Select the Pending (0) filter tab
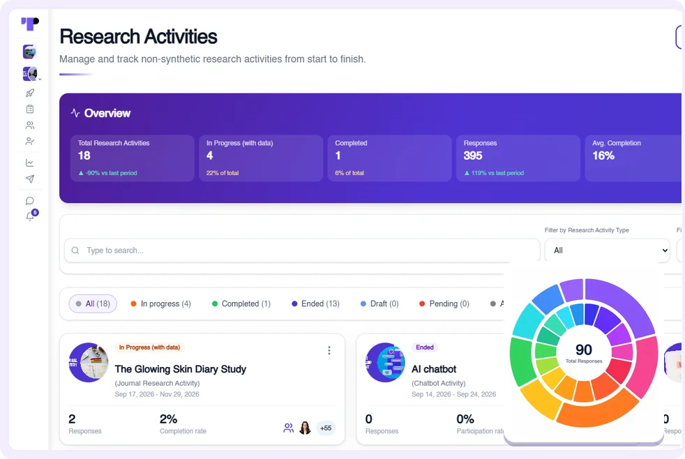The width and height of the screenshot is (685, 459). (x=444, y=303)
